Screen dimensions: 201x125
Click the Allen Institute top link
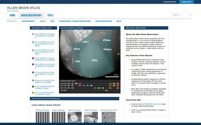170,2
